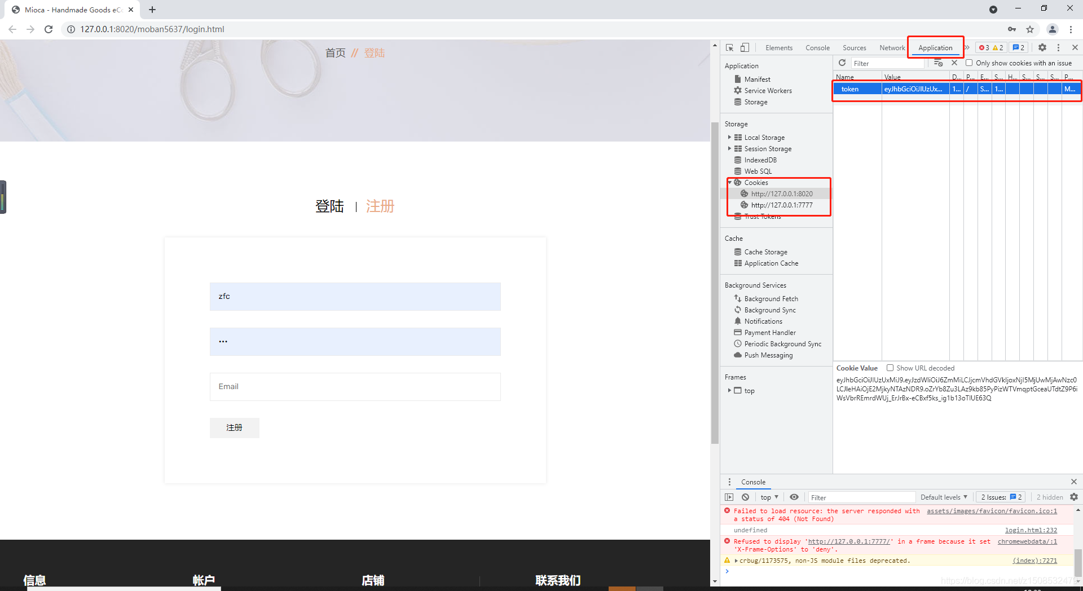The height and width of the screenshot is (591, 1083).
Task: Expand Local Storage tree node
Action: point(729,138)
